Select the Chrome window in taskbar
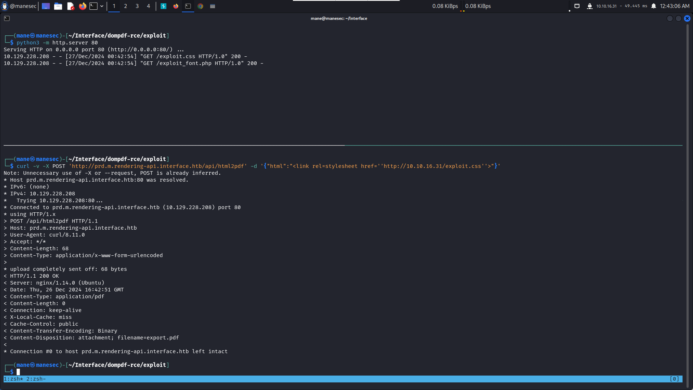693x390 pixels. pos(200,6)
